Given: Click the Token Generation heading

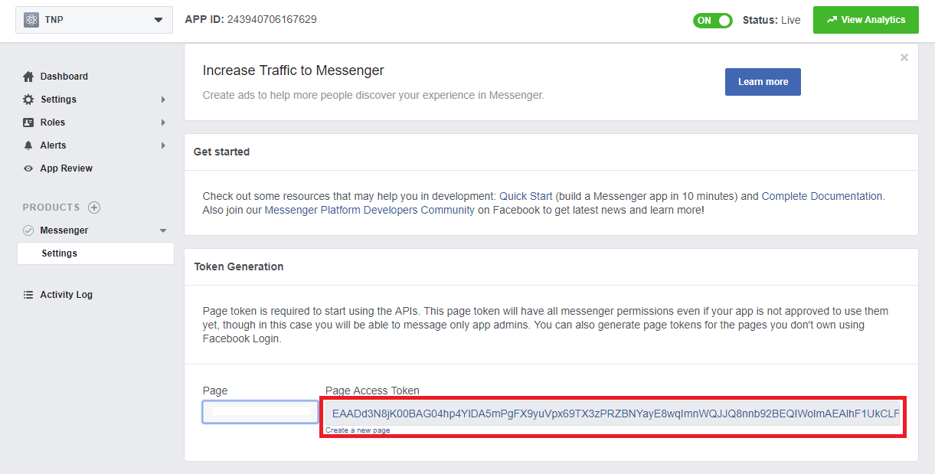Looking at the screenshot, I should click(239, 266).
